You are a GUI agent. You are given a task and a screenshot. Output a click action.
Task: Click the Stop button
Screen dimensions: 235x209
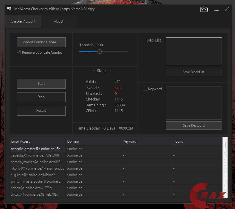tap(41, 97)
